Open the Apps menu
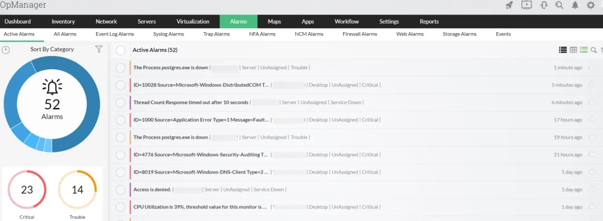The width and height of the screenshot is (603, 221). (x=308, y=22)
